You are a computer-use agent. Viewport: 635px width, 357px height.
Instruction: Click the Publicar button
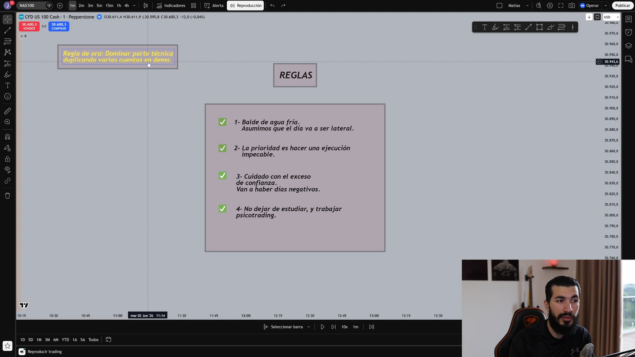pos(623,6)
